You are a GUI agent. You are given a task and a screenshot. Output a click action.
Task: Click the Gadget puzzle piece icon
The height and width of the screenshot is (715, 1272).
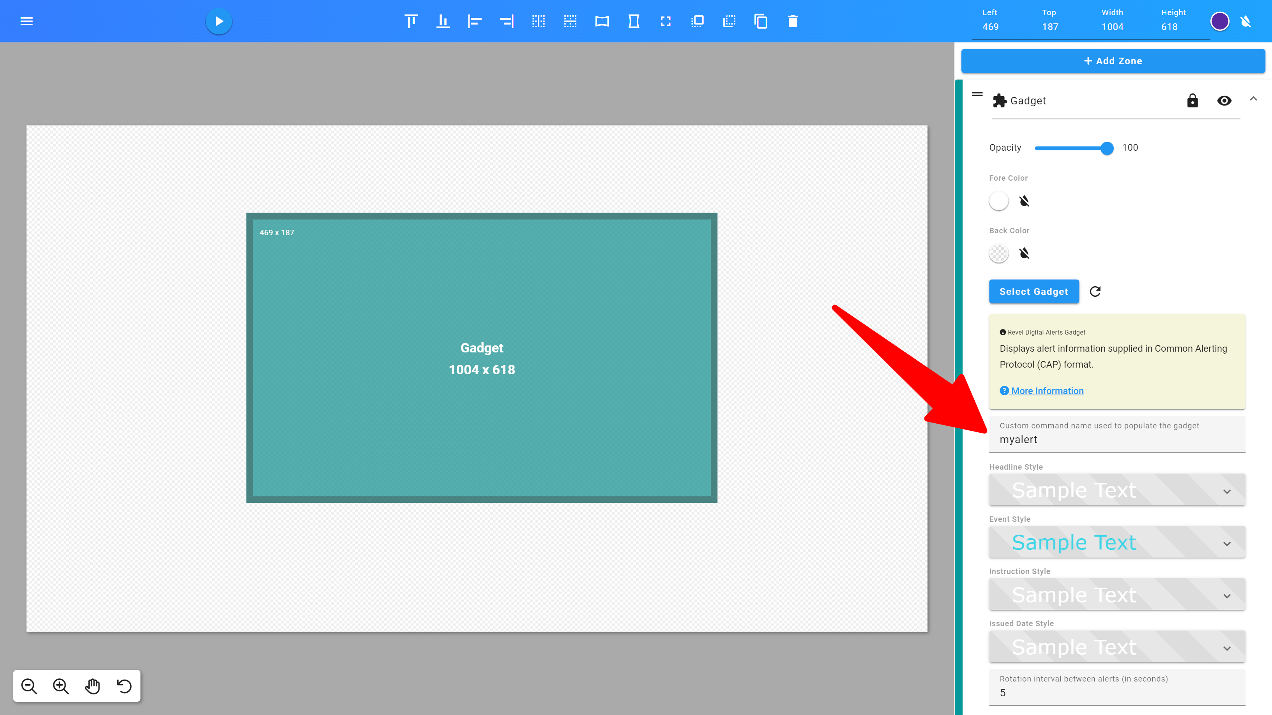click(1000, 100)
